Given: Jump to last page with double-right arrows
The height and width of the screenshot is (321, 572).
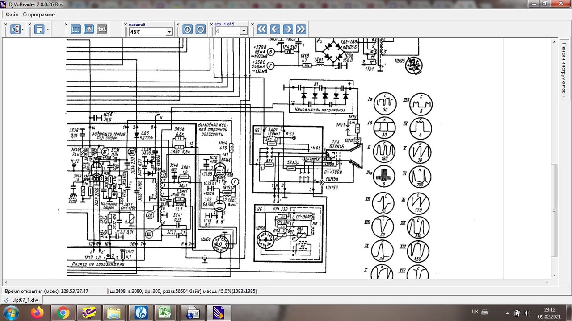Looking at the screenshot, I should point(301,29).
